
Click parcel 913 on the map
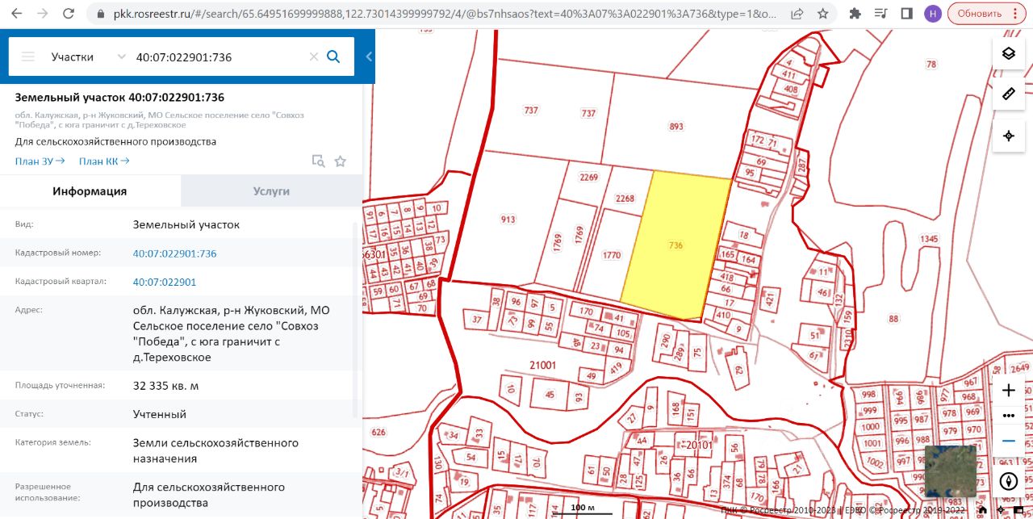tap(508, 220)
